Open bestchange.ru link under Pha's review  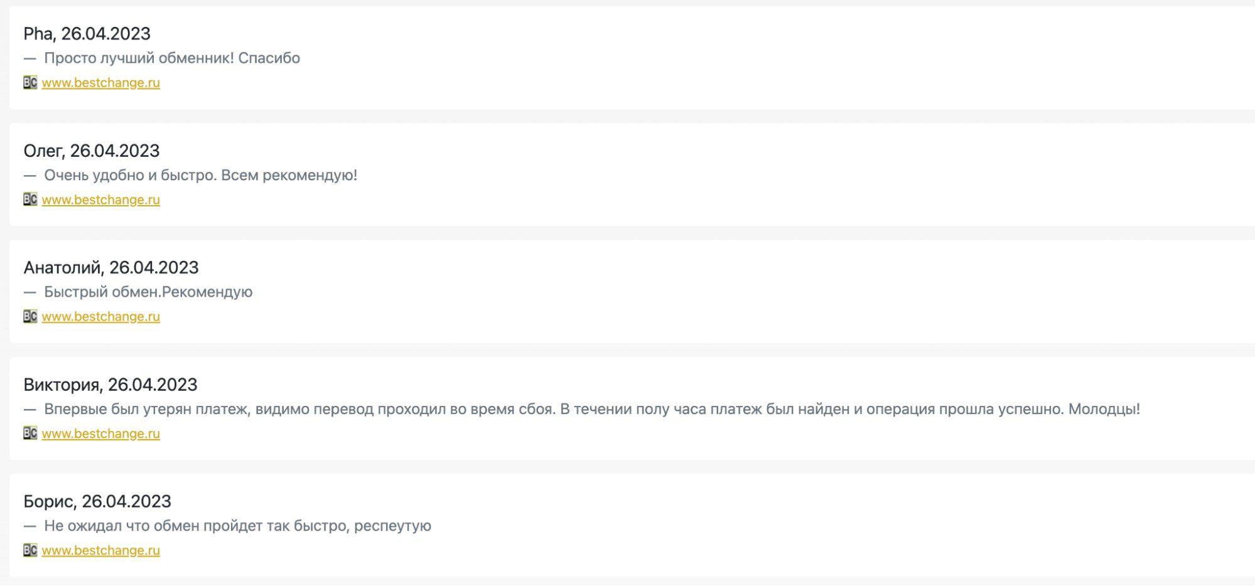(101, 83)
